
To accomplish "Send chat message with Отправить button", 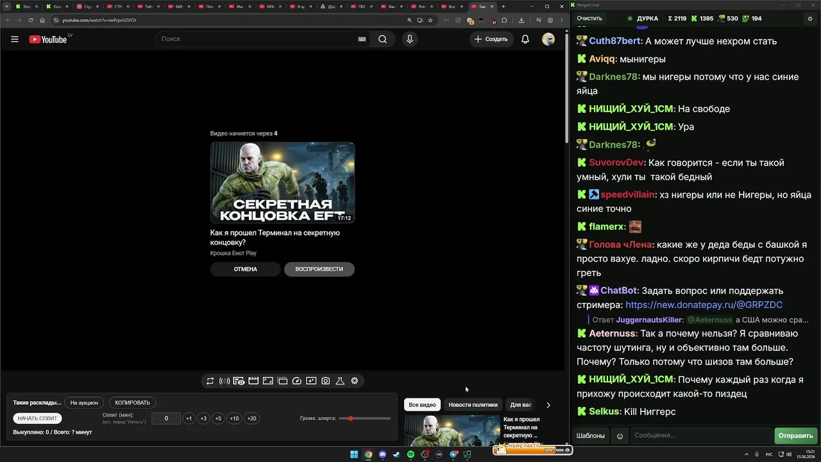I will point(795,436).
